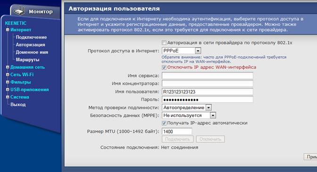The image size is (317, 172).
Task: Expand the Домашняя сеть tree node
Action: coord(8,67)
